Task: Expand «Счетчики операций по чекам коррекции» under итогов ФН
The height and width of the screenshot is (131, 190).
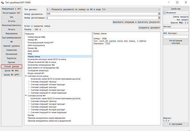Action: 29,112
